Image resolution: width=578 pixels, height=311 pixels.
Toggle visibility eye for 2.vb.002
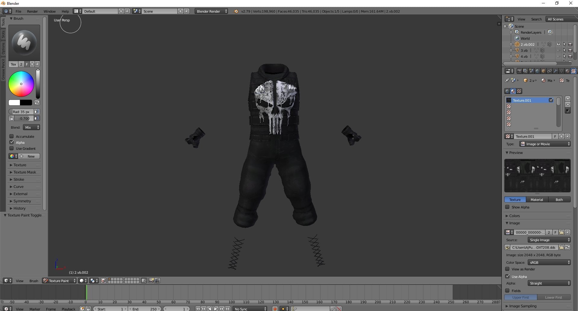click(558, 44)
